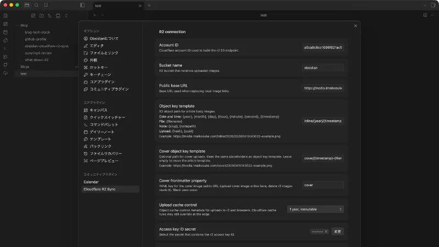Open the tab list dropdown chevron
Screen dimensions: 439x247
coord(425,5)
